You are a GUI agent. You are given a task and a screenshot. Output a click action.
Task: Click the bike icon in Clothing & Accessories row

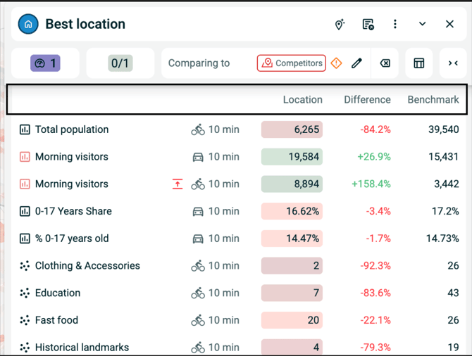(198, 266)
